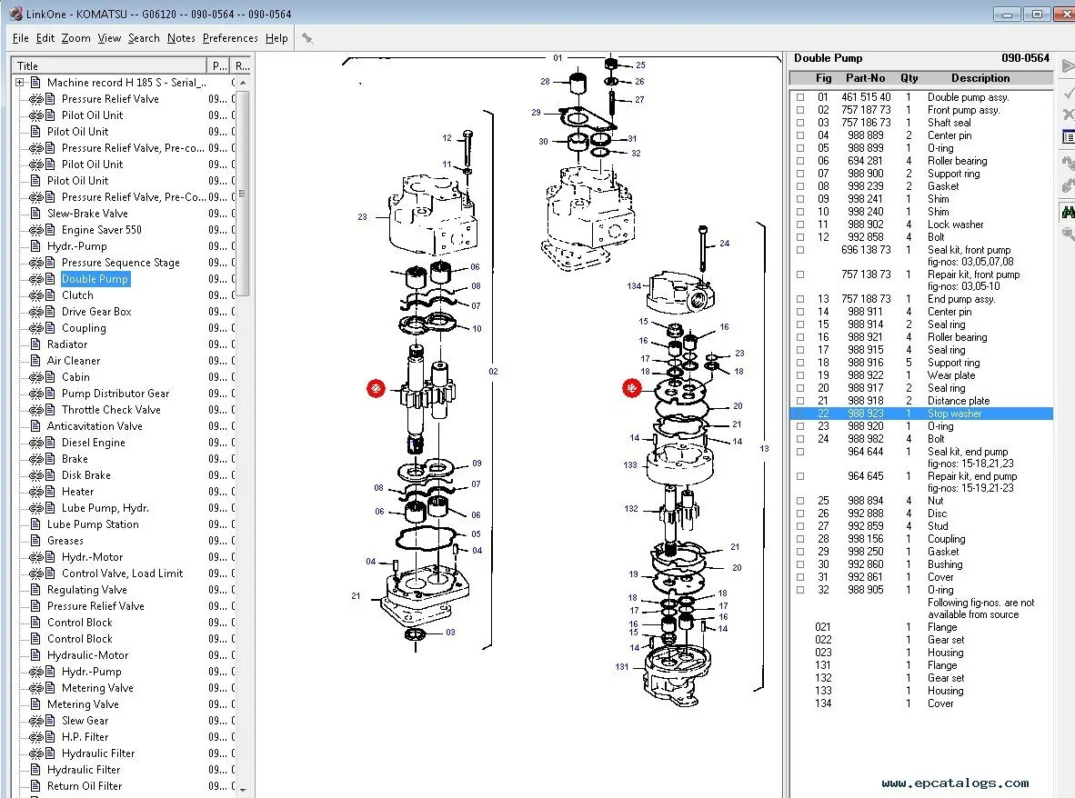Click the red hotspot marker beside end pump
The image size is (1075, 798).
coord(631,388)
